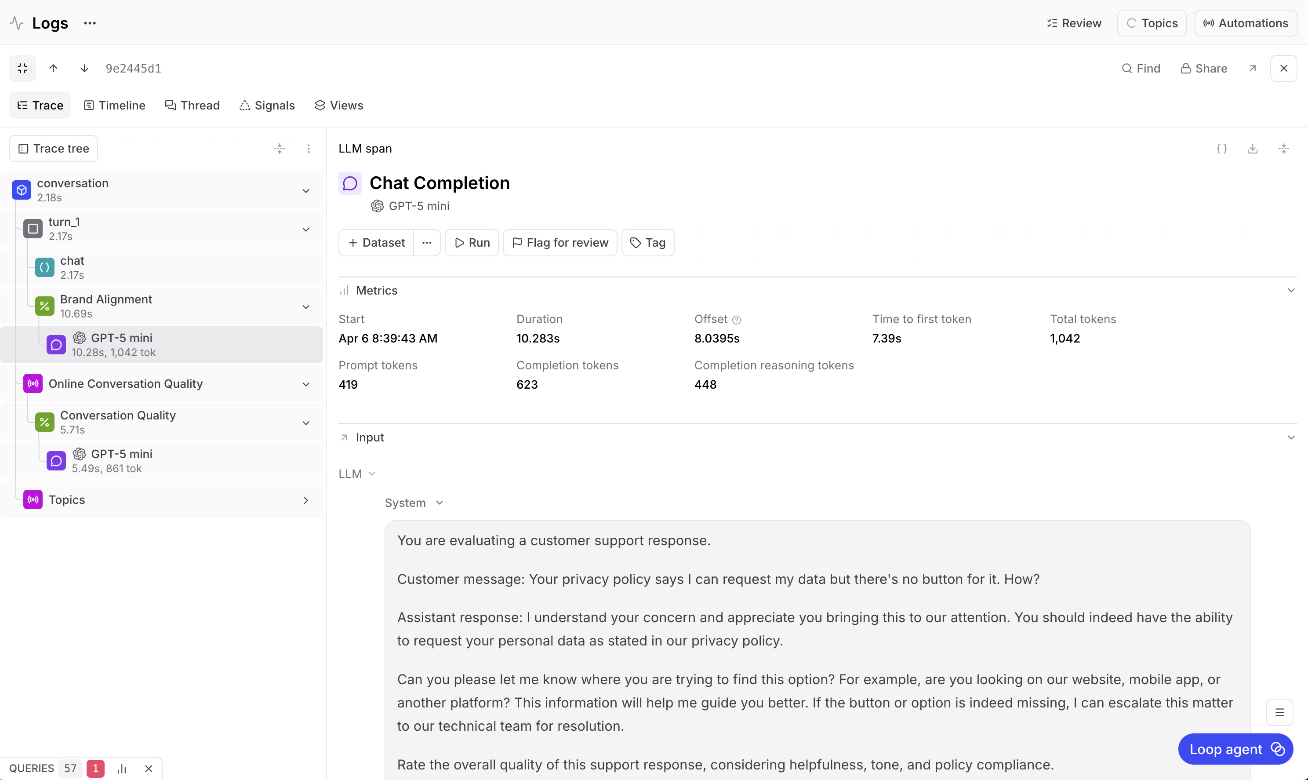This screenshot has width=1308, height=780.
Task: Click the Duration value 10.283s
Action: 538,339
